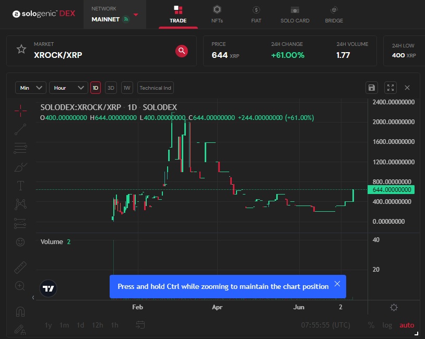Screen dimensions: 425x339
Task: Select the crosshair cursor tool
Action: (x=20, y=111)
